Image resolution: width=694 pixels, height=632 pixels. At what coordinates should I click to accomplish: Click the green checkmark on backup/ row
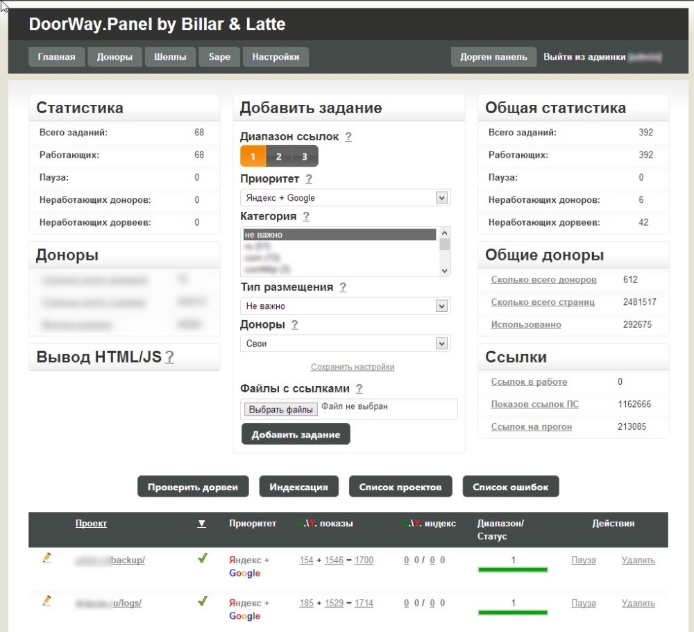(202, 558)
